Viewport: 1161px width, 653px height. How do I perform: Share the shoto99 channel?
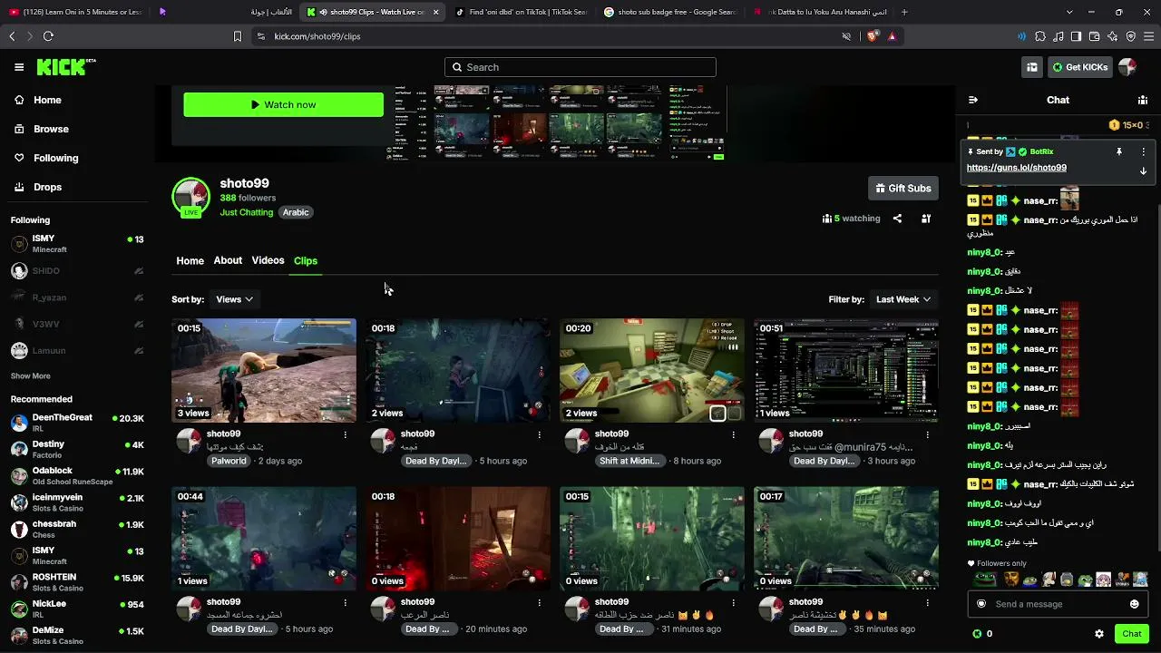[897, 219]
